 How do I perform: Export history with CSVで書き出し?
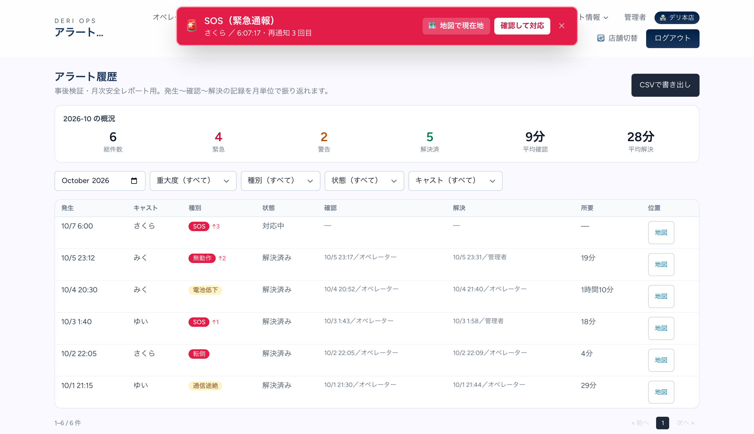pyautogui.click(x=665, y=85)
